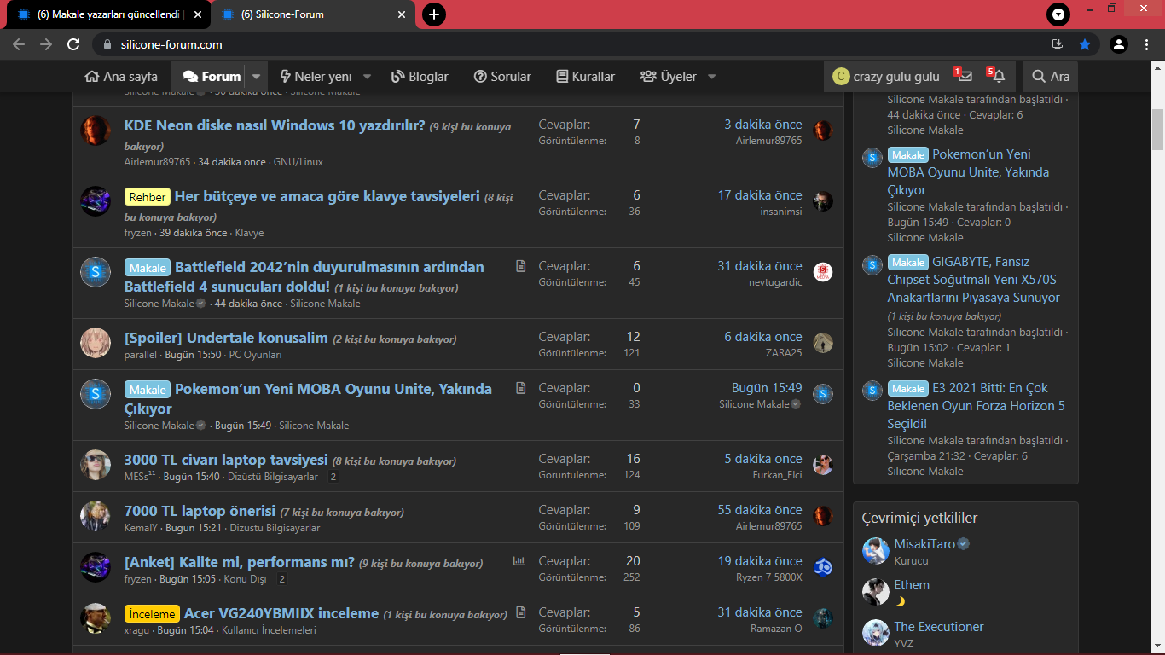Open 7000 TL laptop önerisi thread
Screen dimensions: 1165x655
click(200, 511)
